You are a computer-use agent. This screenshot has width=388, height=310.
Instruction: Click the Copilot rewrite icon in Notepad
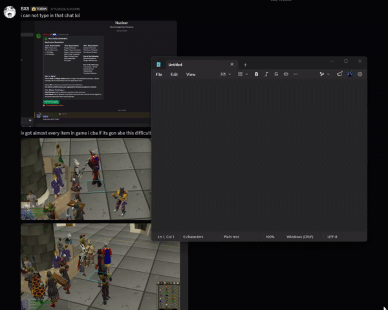321,74
